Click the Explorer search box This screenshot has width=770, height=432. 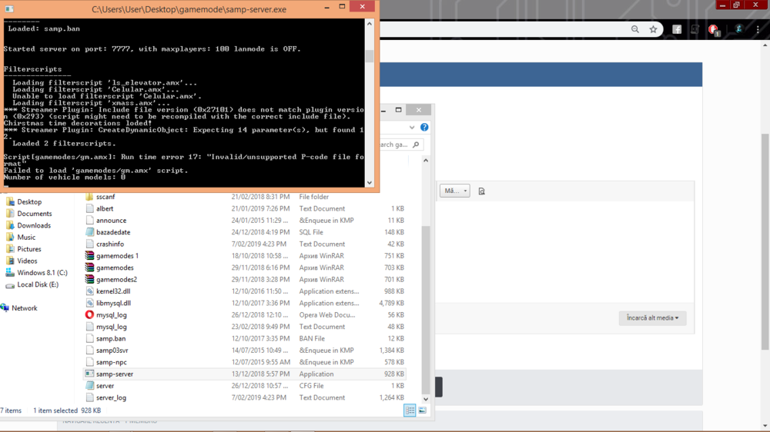coord(400,145)
